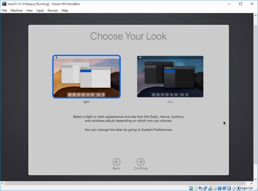Open the File menu
Image resolution: width=258 pixels, height=191 pixels.
[x=4, y=11]
